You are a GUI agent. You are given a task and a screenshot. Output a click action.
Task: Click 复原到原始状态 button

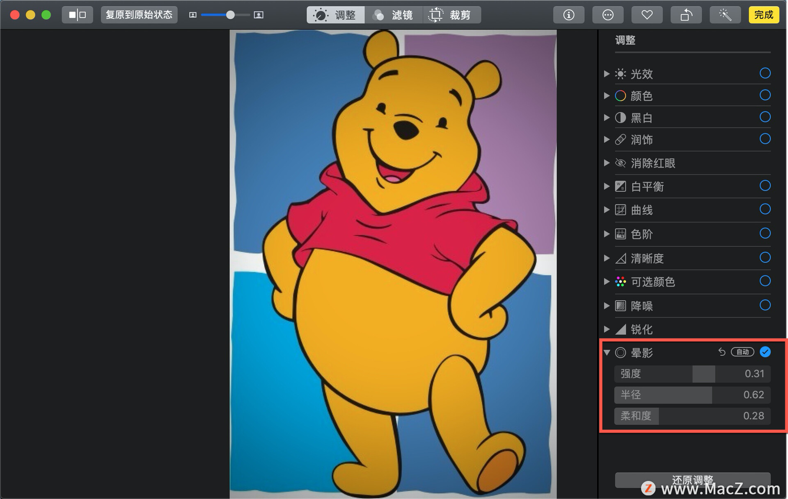(139, 15)
